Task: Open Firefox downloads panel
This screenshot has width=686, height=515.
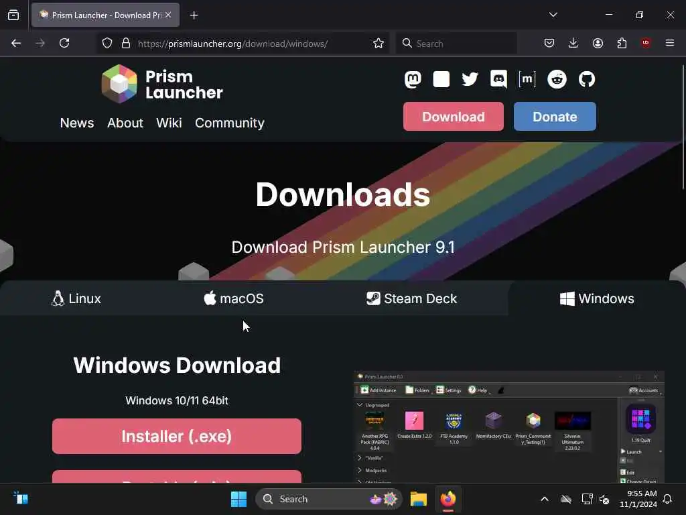Action: pyautogui.click(x=573, y=43)
